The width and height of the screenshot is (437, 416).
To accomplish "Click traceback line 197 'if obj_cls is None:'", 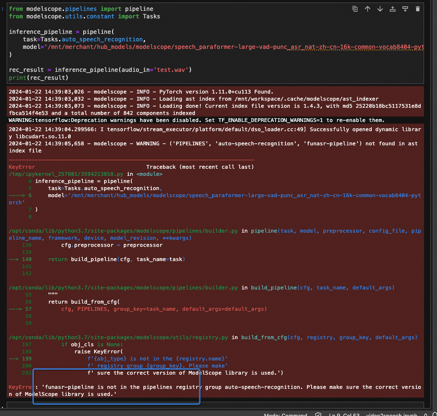I will point(92,345).
